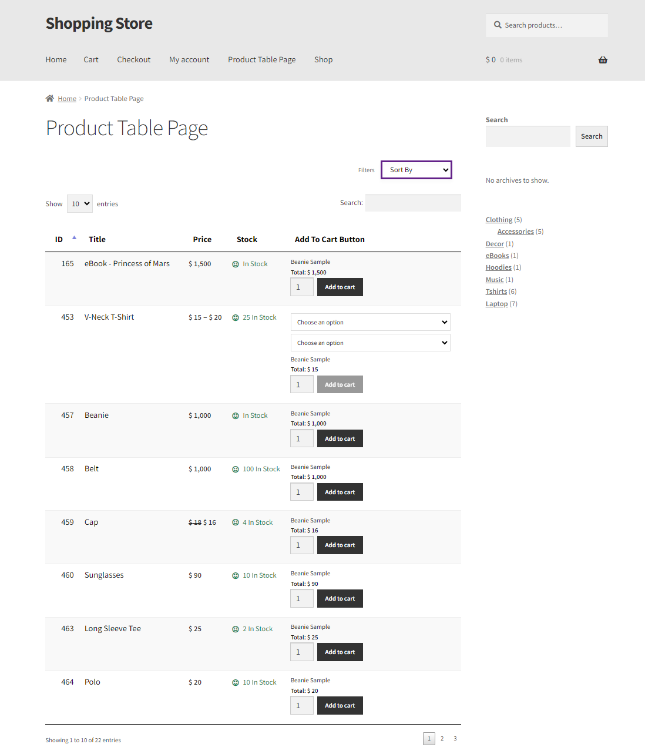The width and height of the screenshot is (645, 754).
Task: Sort table by Title column header
Action: click(x=97, y=239)
